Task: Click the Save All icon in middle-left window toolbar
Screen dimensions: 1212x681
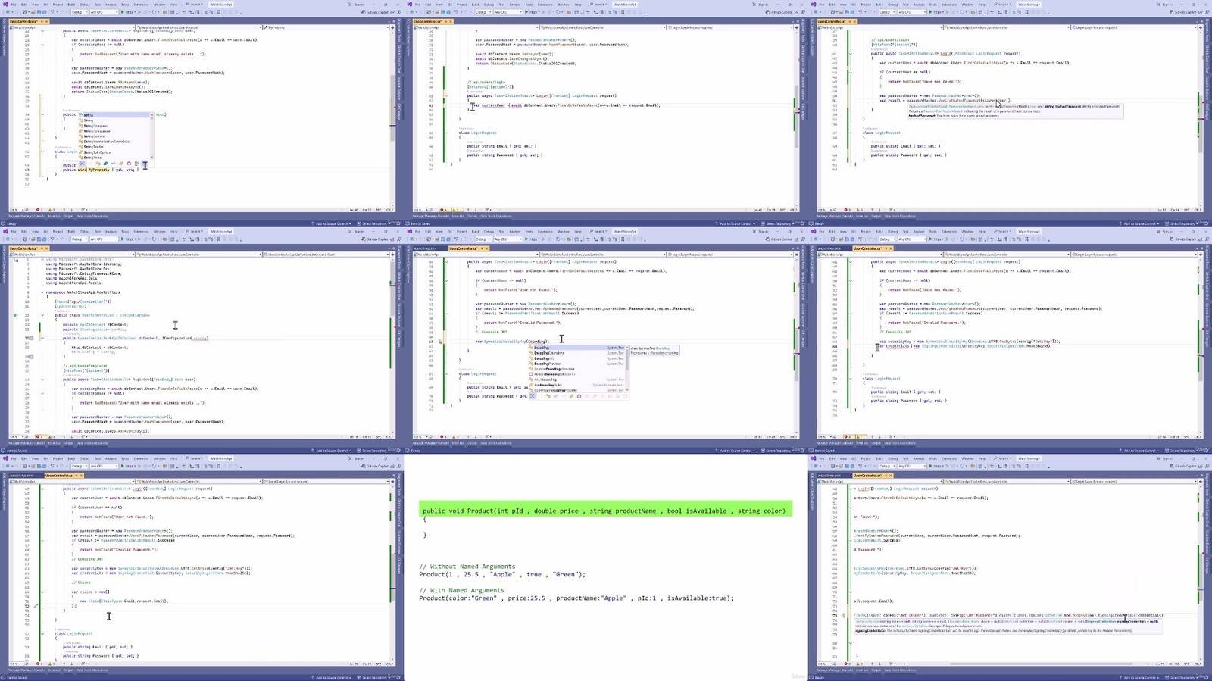Action: pos(40,239)
